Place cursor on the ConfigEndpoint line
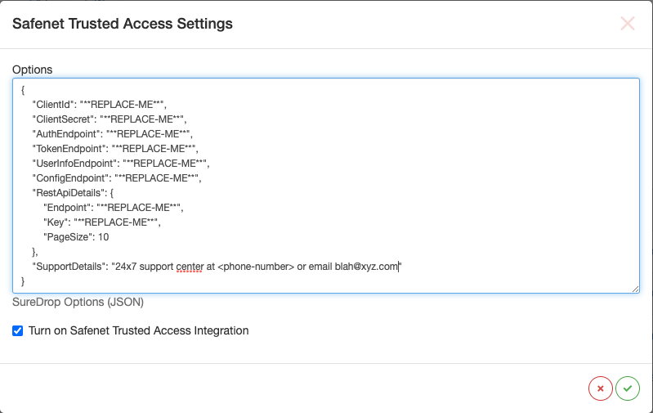Screen dimensions: 653x413 tap(117, 178)
